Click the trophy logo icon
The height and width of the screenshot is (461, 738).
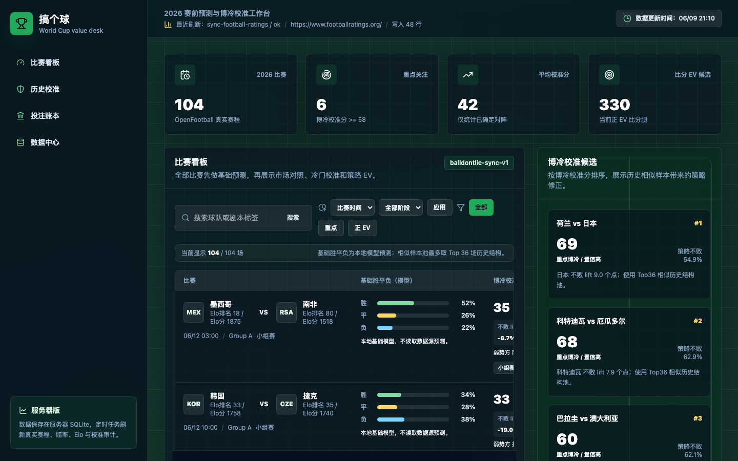pyautogui.click(x=22, y=24)
